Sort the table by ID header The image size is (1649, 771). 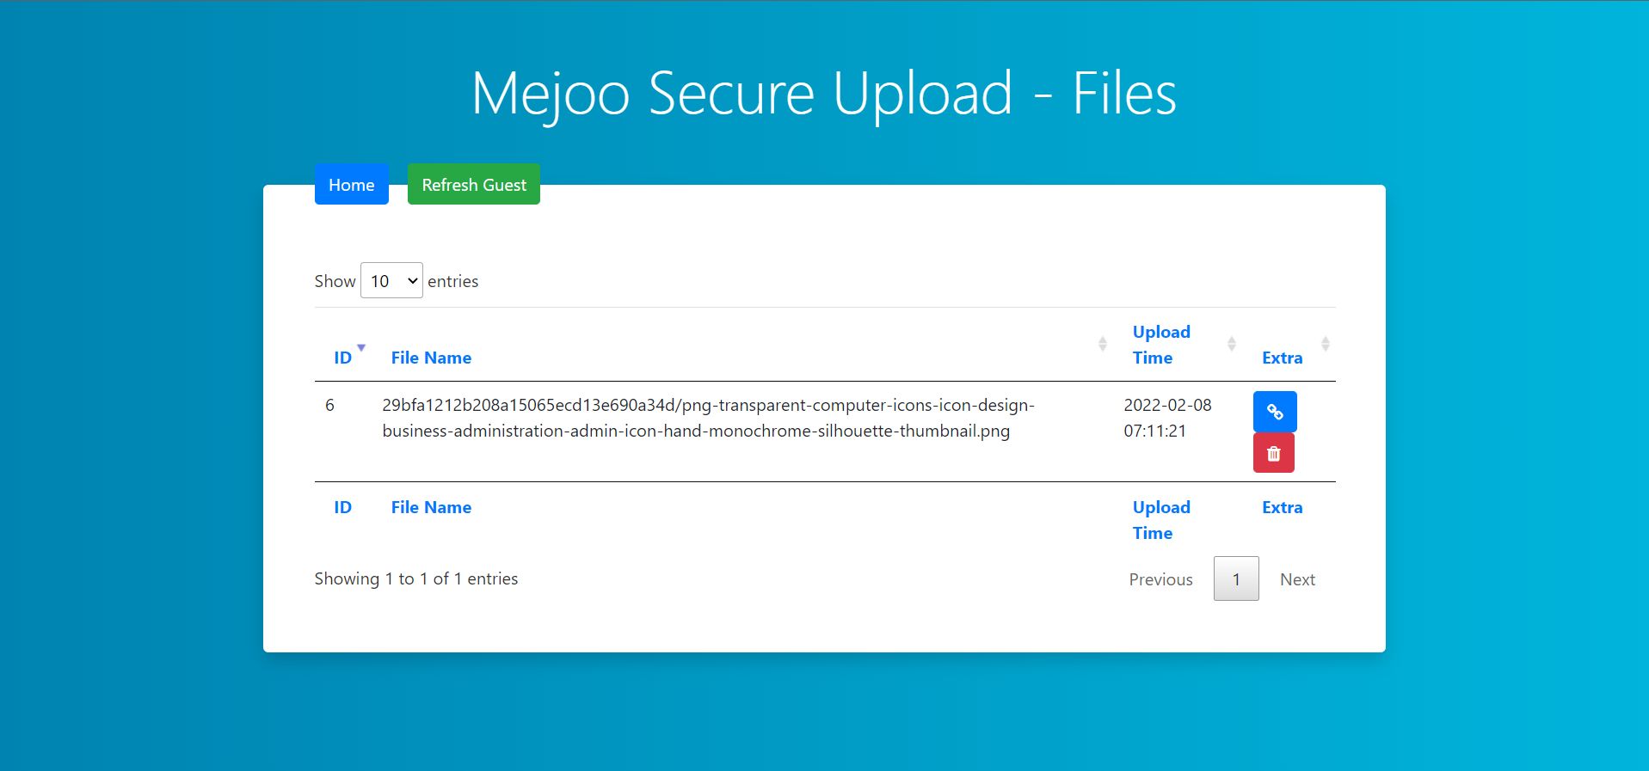coord(342,358)
